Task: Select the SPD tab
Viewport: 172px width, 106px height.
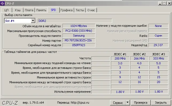Action: coord(53,10)
